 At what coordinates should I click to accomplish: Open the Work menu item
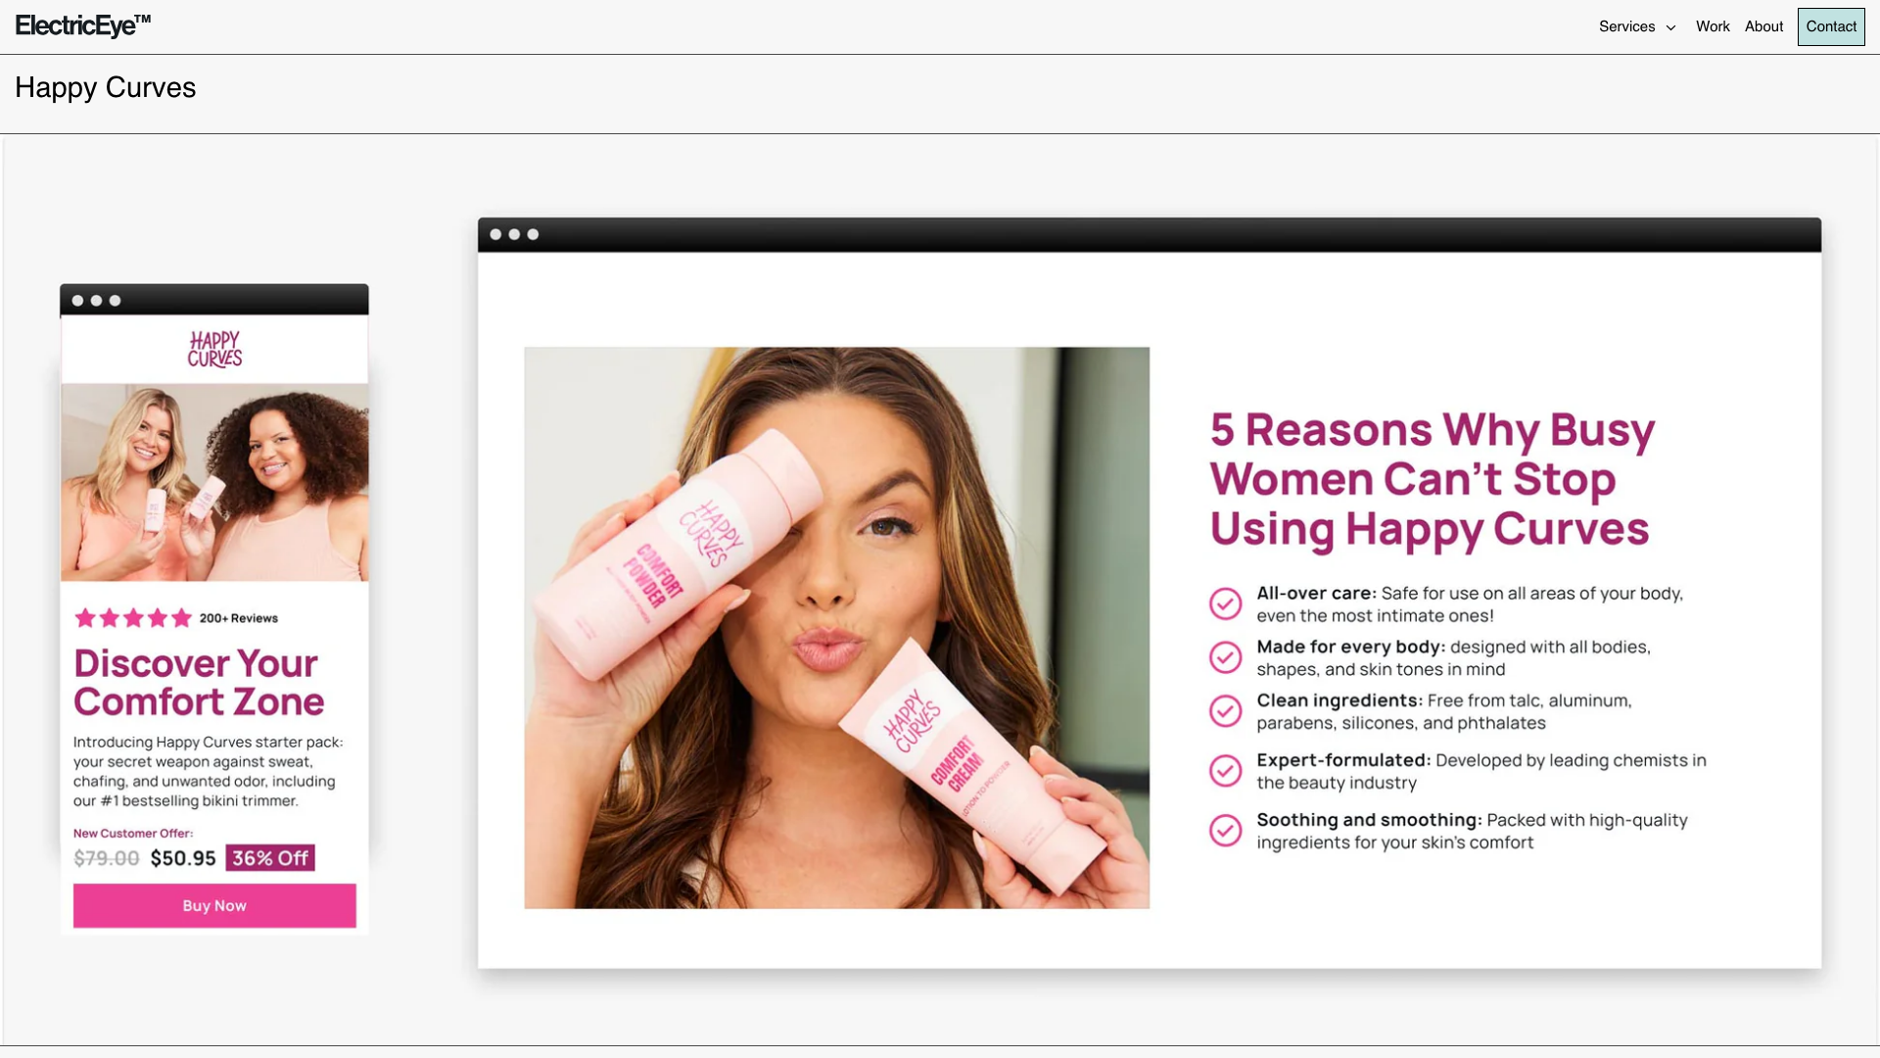1713,26
